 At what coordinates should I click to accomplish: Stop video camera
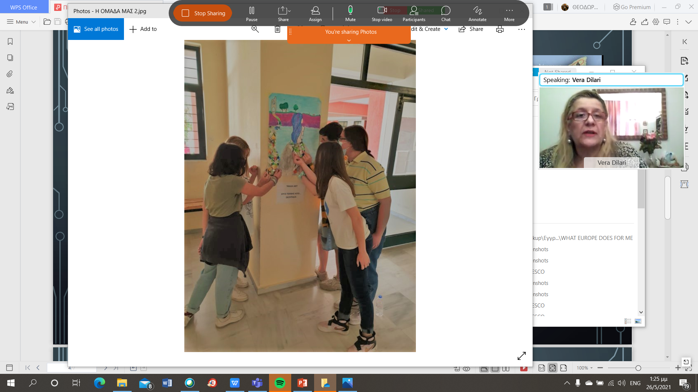(382, 13)
